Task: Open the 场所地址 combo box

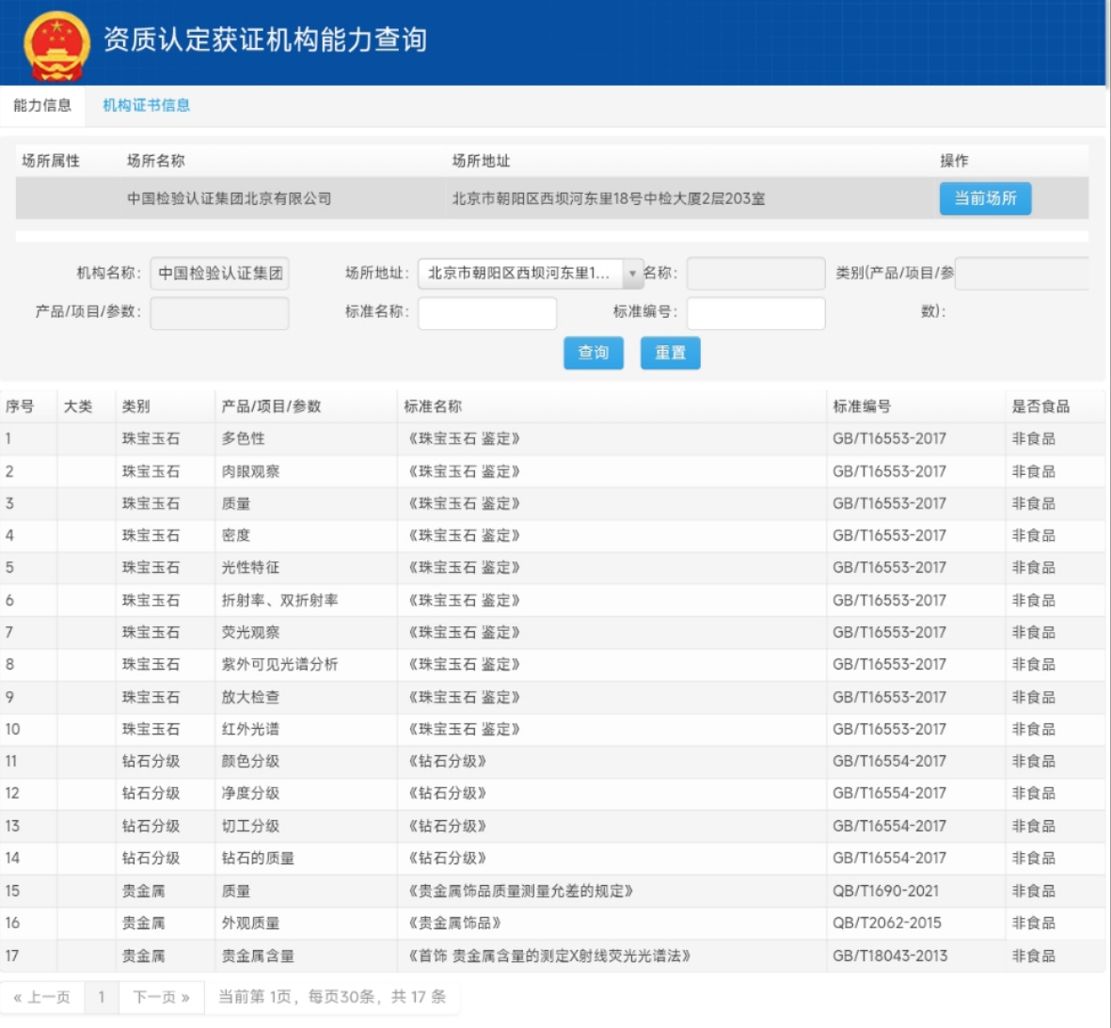Action: tap(520, 274)
